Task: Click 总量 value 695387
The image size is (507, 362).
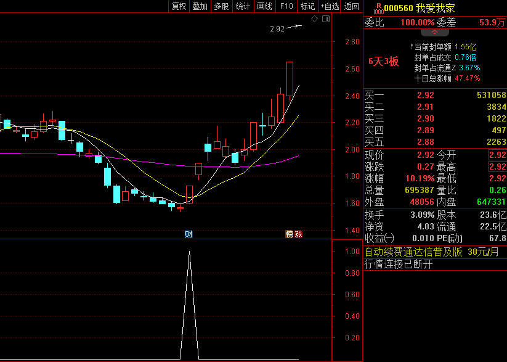Action: coord(420,190)
